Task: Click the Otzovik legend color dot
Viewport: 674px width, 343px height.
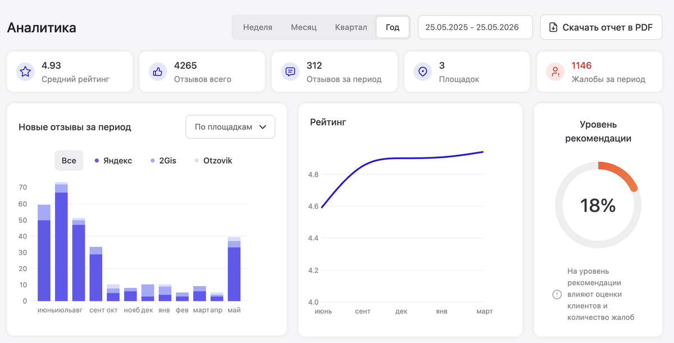Action: [x=197, y=161]
